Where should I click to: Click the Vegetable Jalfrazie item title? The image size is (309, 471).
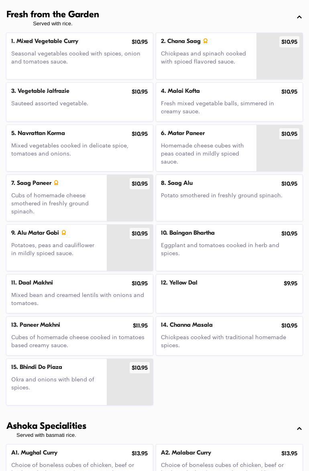(x=40, y=91)
